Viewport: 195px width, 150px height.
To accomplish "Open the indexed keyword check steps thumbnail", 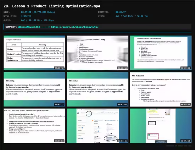I will [34, 126].
